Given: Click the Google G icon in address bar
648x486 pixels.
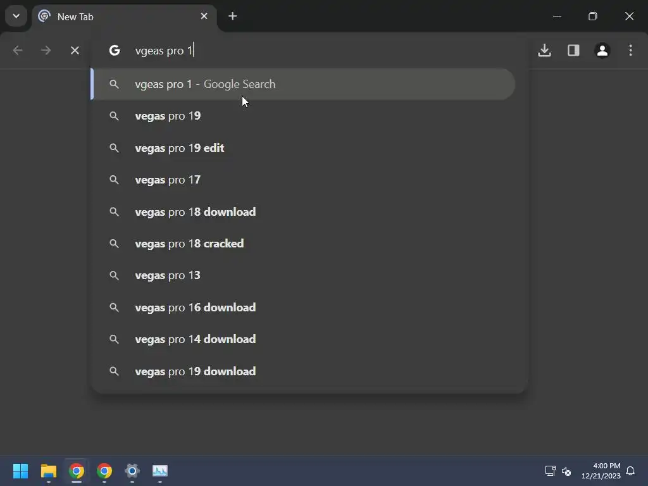Looking at the screenshot, I should click(115, 51).
